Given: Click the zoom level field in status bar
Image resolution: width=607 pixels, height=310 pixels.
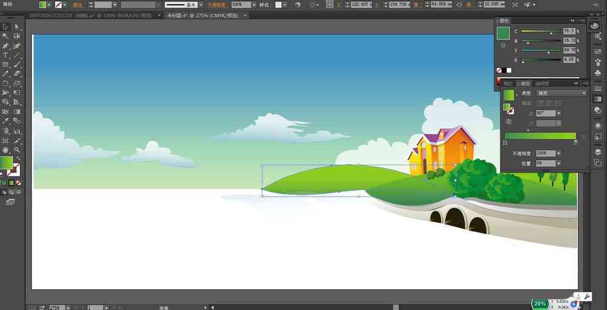Looking at the screenshot, I should click(x=56, y=308).
